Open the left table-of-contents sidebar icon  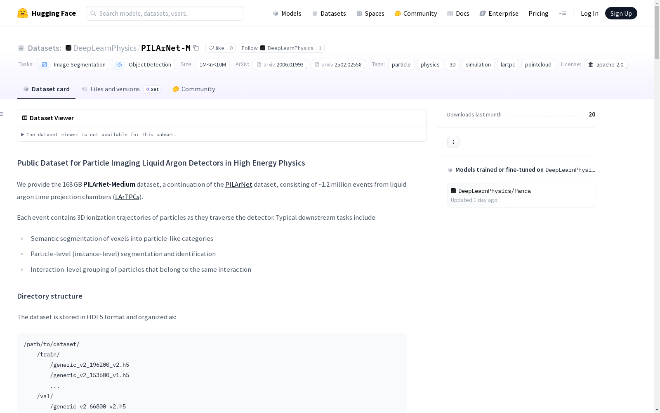2,114
